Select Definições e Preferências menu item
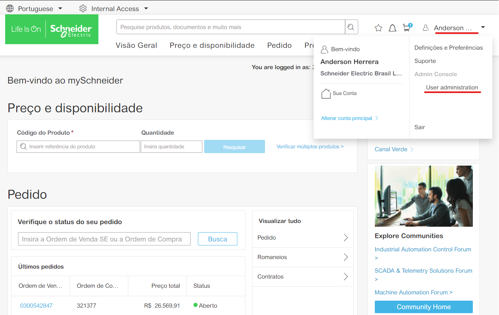This screenshot has height=315, width=499. [449, 47]
